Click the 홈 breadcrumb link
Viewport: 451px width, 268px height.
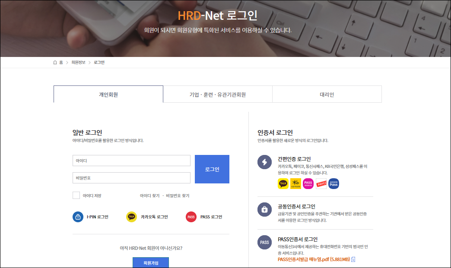[61, 62]
